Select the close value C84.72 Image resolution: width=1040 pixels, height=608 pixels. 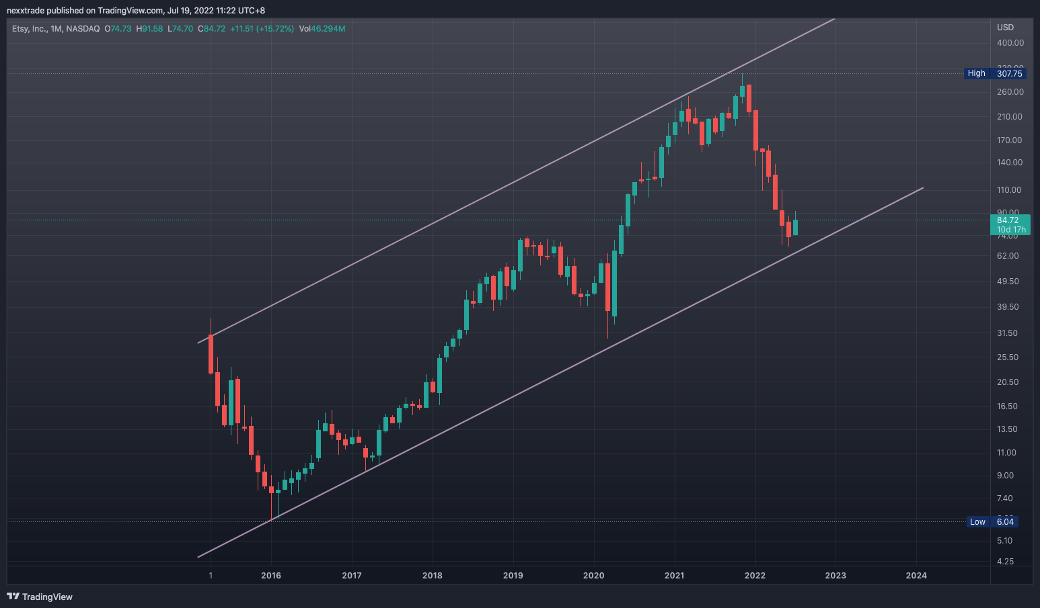pyautogui.click(x=211, y=29)
